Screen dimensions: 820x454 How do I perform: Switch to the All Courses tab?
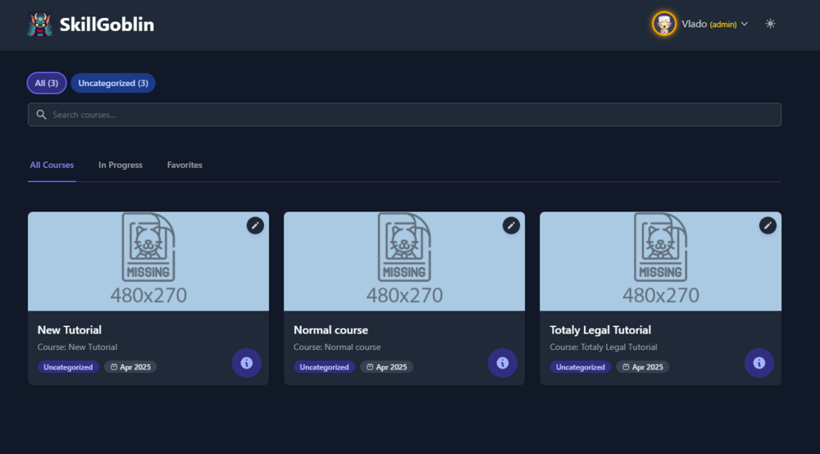pyautogui.click(x=52, y=165)
